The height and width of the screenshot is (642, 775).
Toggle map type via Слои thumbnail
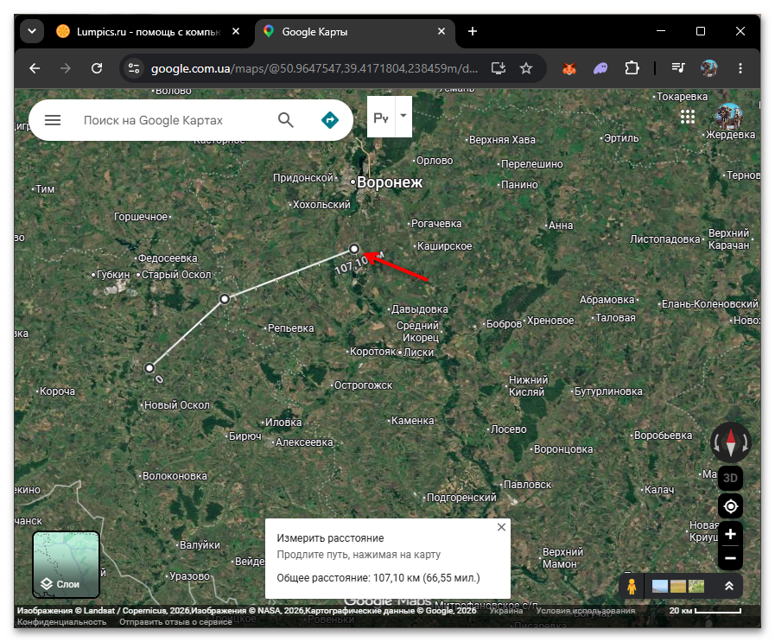67,564
